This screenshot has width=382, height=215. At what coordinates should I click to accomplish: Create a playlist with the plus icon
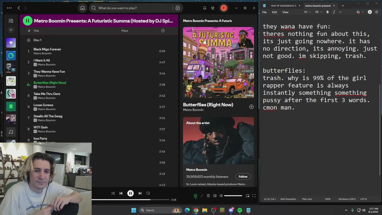coord(11,30)
